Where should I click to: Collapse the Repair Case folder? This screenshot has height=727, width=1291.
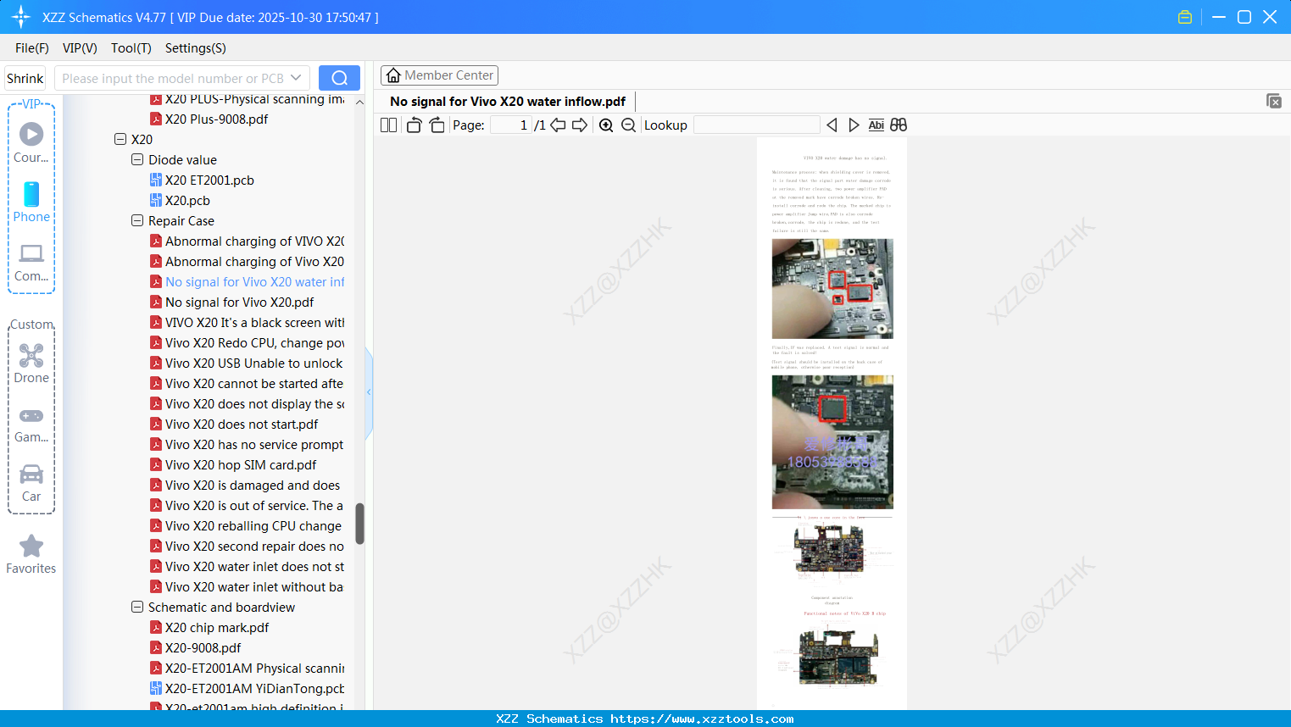click(x=137, y=220)
